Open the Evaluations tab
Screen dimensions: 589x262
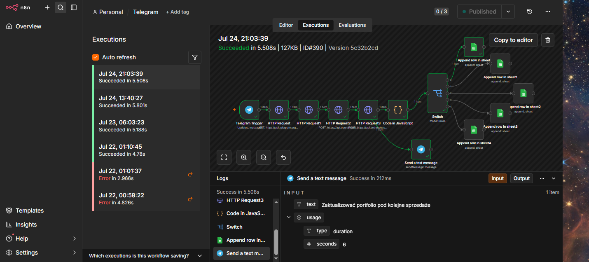[x=352, y=25]
